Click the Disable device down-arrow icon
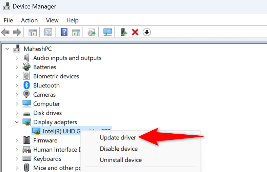This screenshot has height=172, width=267. pos(147,32)
